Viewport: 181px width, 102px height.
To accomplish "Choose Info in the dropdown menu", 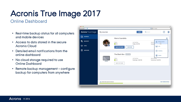I will coord(161,46).
